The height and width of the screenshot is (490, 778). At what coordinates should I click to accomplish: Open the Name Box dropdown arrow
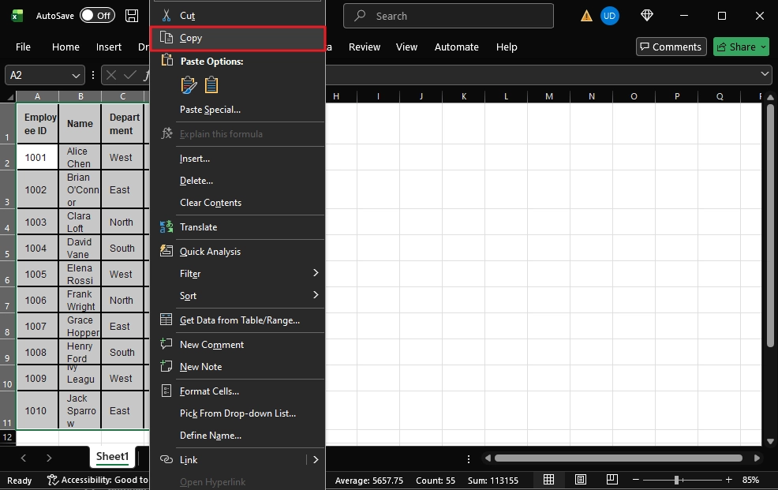[x=77, y=75]
